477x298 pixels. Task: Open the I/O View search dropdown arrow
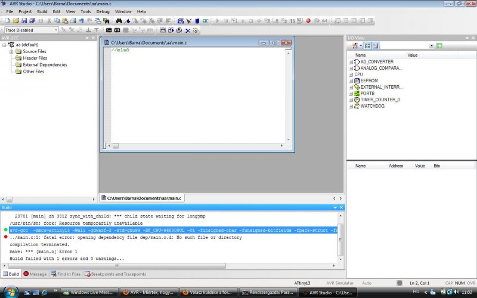pos(431,46)
